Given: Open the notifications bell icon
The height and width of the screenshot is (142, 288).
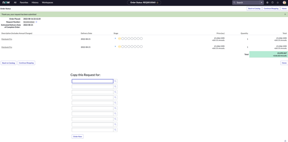Looking at the screenshot, I should coord(278,3).
